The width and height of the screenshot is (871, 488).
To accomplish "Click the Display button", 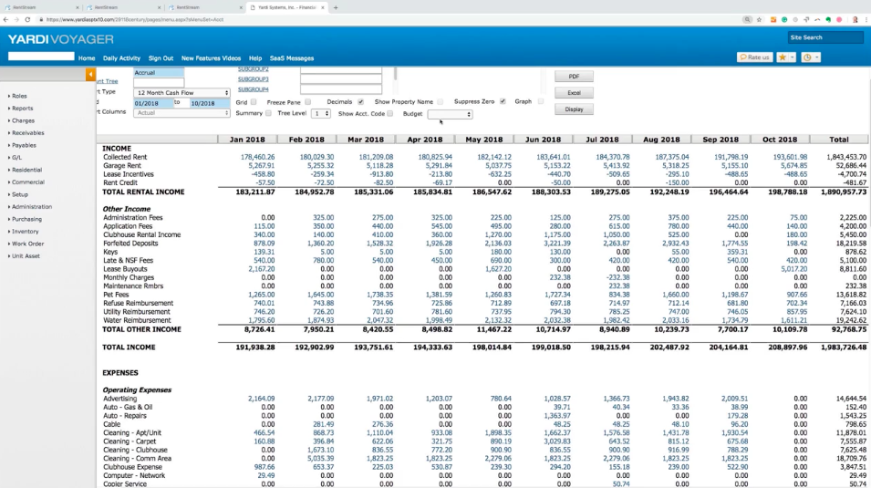I will pos(574,109).
